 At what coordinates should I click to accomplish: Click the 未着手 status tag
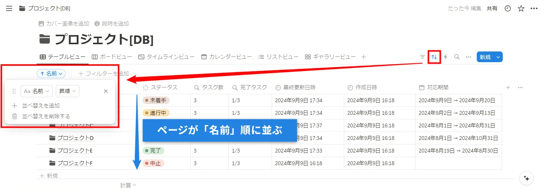point(156,100)
